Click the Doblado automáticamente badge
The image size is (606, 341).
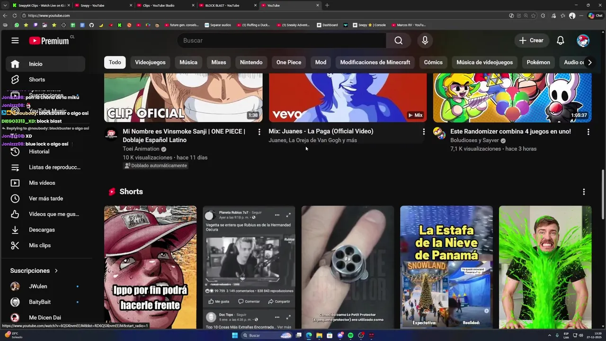click(x=156, y=166)
